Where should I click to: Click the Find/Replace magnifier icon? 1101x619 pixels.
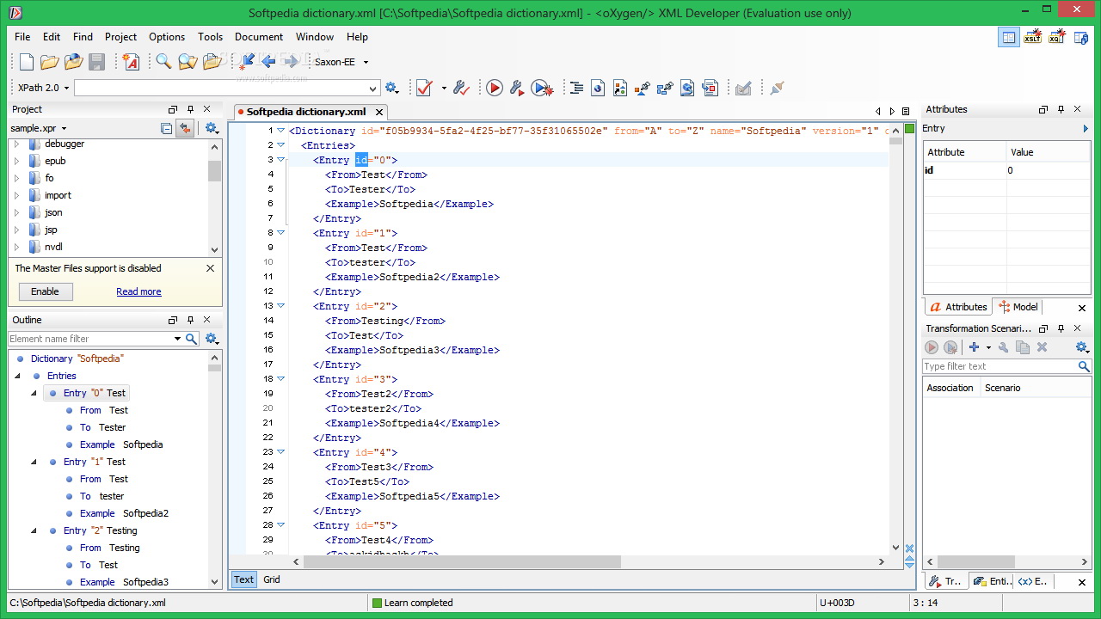click(163, 62)
